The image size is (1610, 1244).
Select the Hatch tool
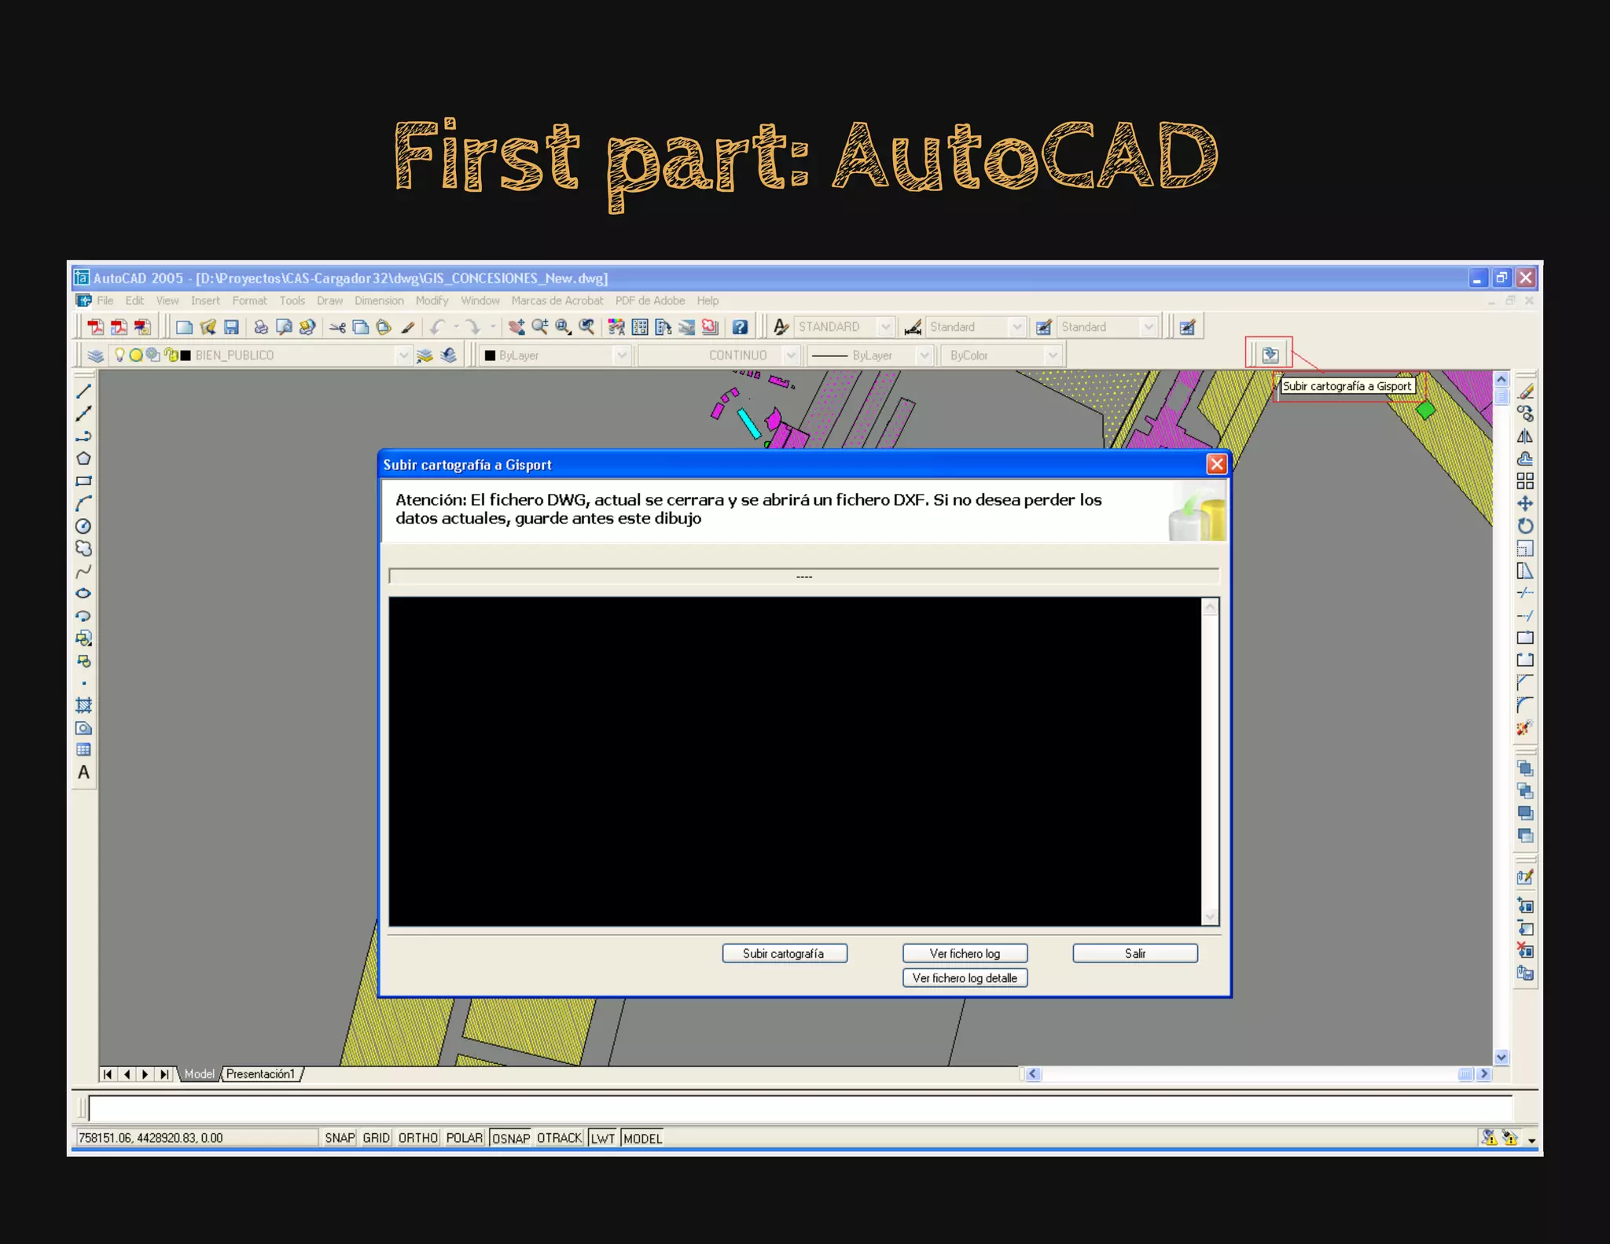[83, 705]
